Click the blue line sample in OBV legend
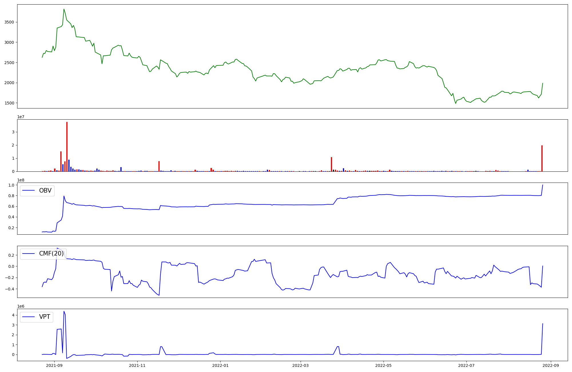The height and width of the screenshot is (372, 572). point(28,191)
